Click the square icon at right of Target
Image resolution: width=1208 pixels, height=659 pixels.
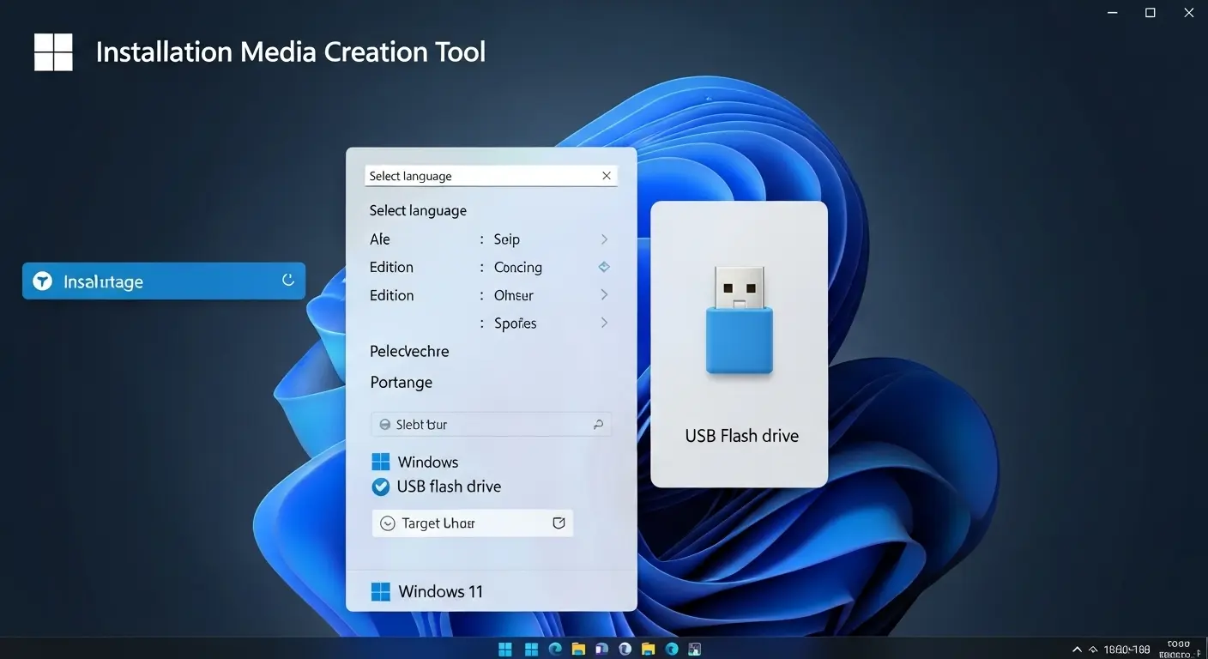pyautogui.click(x=559, y=523)
